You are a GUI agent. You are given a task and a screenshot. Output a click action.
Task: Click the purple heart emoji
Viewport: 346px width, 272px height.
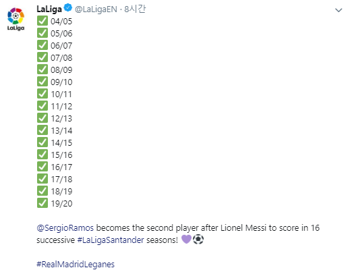click(x=186, y=239)
